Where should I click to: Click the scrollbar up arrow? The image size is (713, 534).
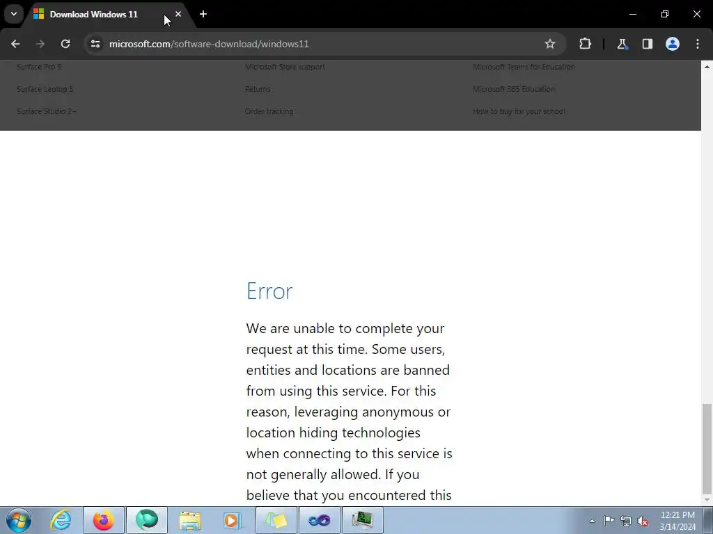click(707, 67)
